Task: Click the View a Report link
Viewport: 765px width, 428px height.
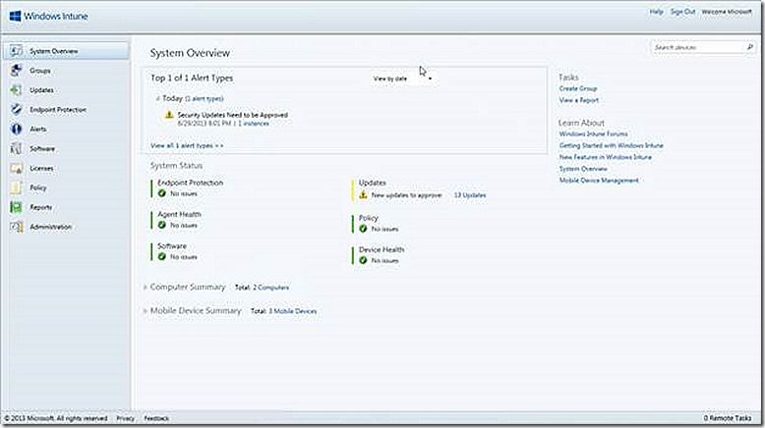Action: pyautogui.click(x=578, y=100)
